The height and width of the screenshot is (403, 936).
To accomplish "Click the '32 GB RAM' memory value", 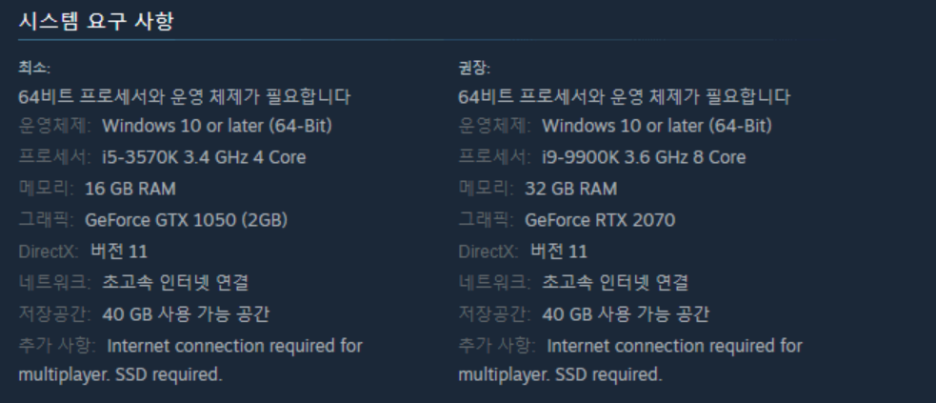I will point(571,189).
